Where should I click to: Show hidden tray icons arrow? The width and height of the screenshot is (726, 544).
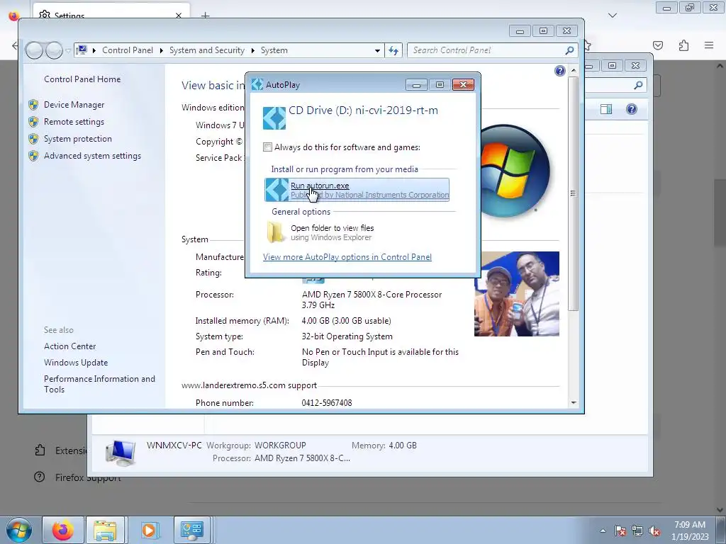(603, 531)
